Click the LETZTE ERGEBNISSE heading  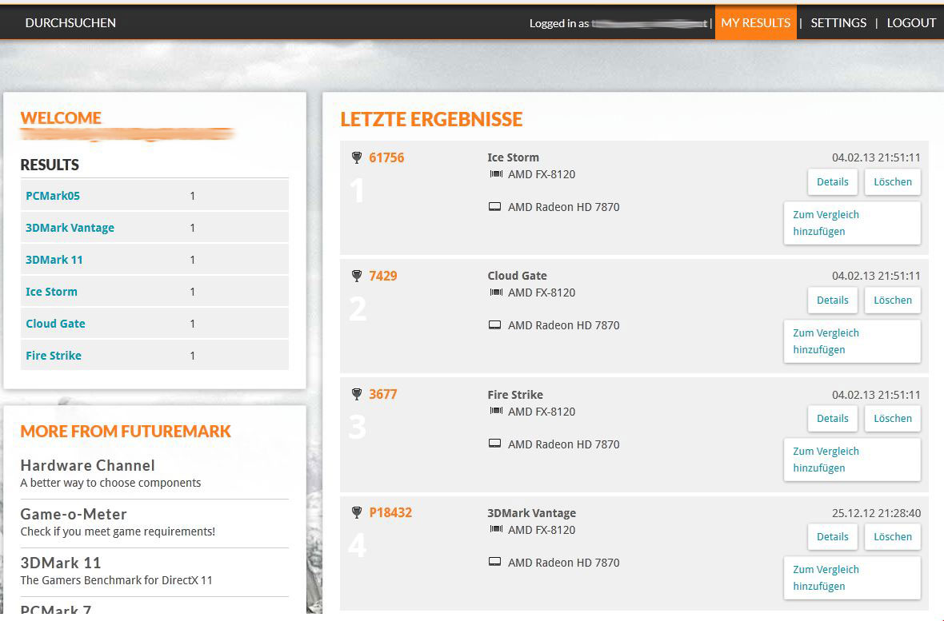coord(431,119)
